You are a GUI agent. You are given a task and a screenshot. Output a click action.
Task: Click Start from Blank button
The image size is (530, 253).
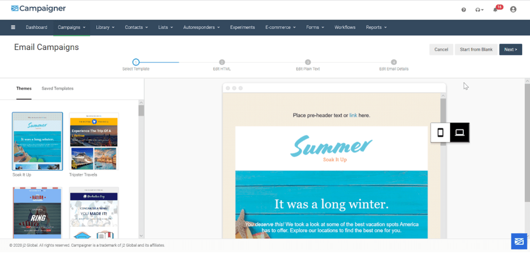click(476, 49)
